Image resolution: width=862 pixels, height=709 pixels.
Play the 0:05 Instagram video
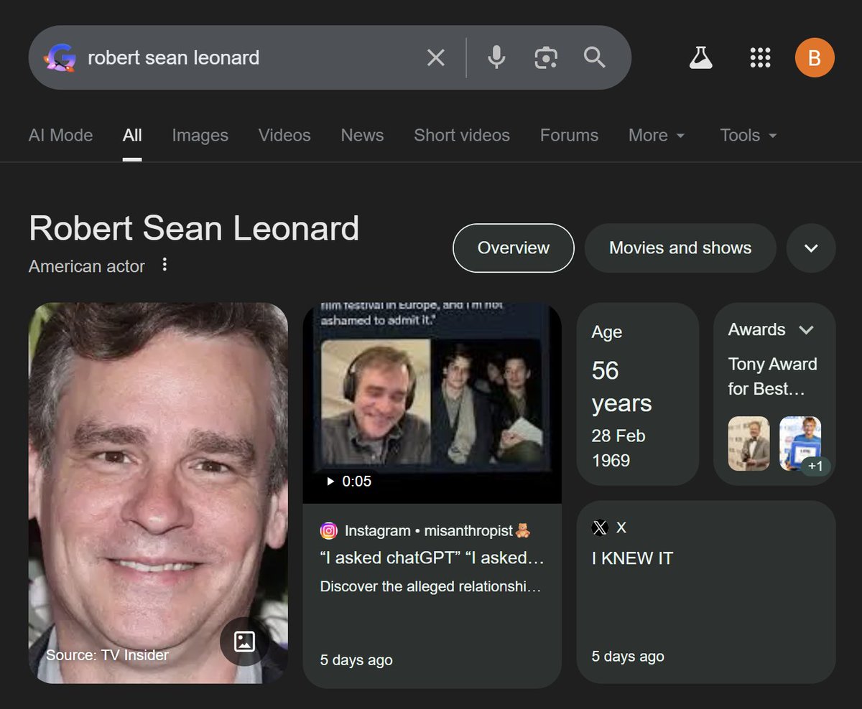[x=349, y=481]
